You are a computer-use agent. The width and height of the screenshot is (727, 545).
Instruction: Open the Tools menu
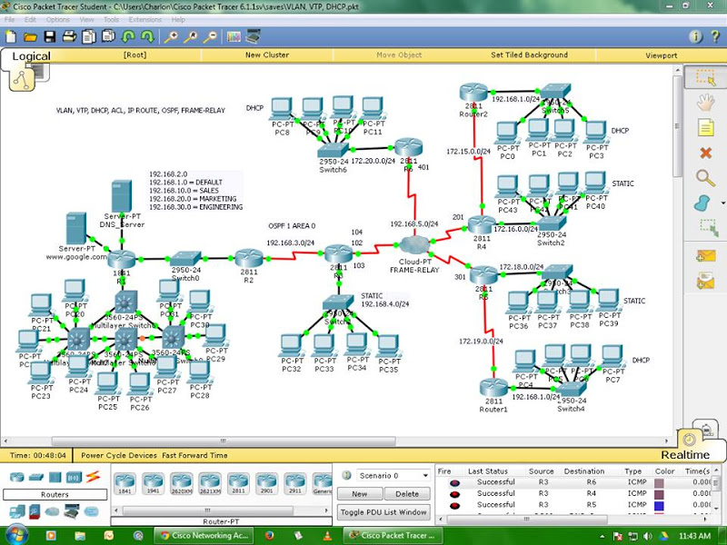pos(111,19)
